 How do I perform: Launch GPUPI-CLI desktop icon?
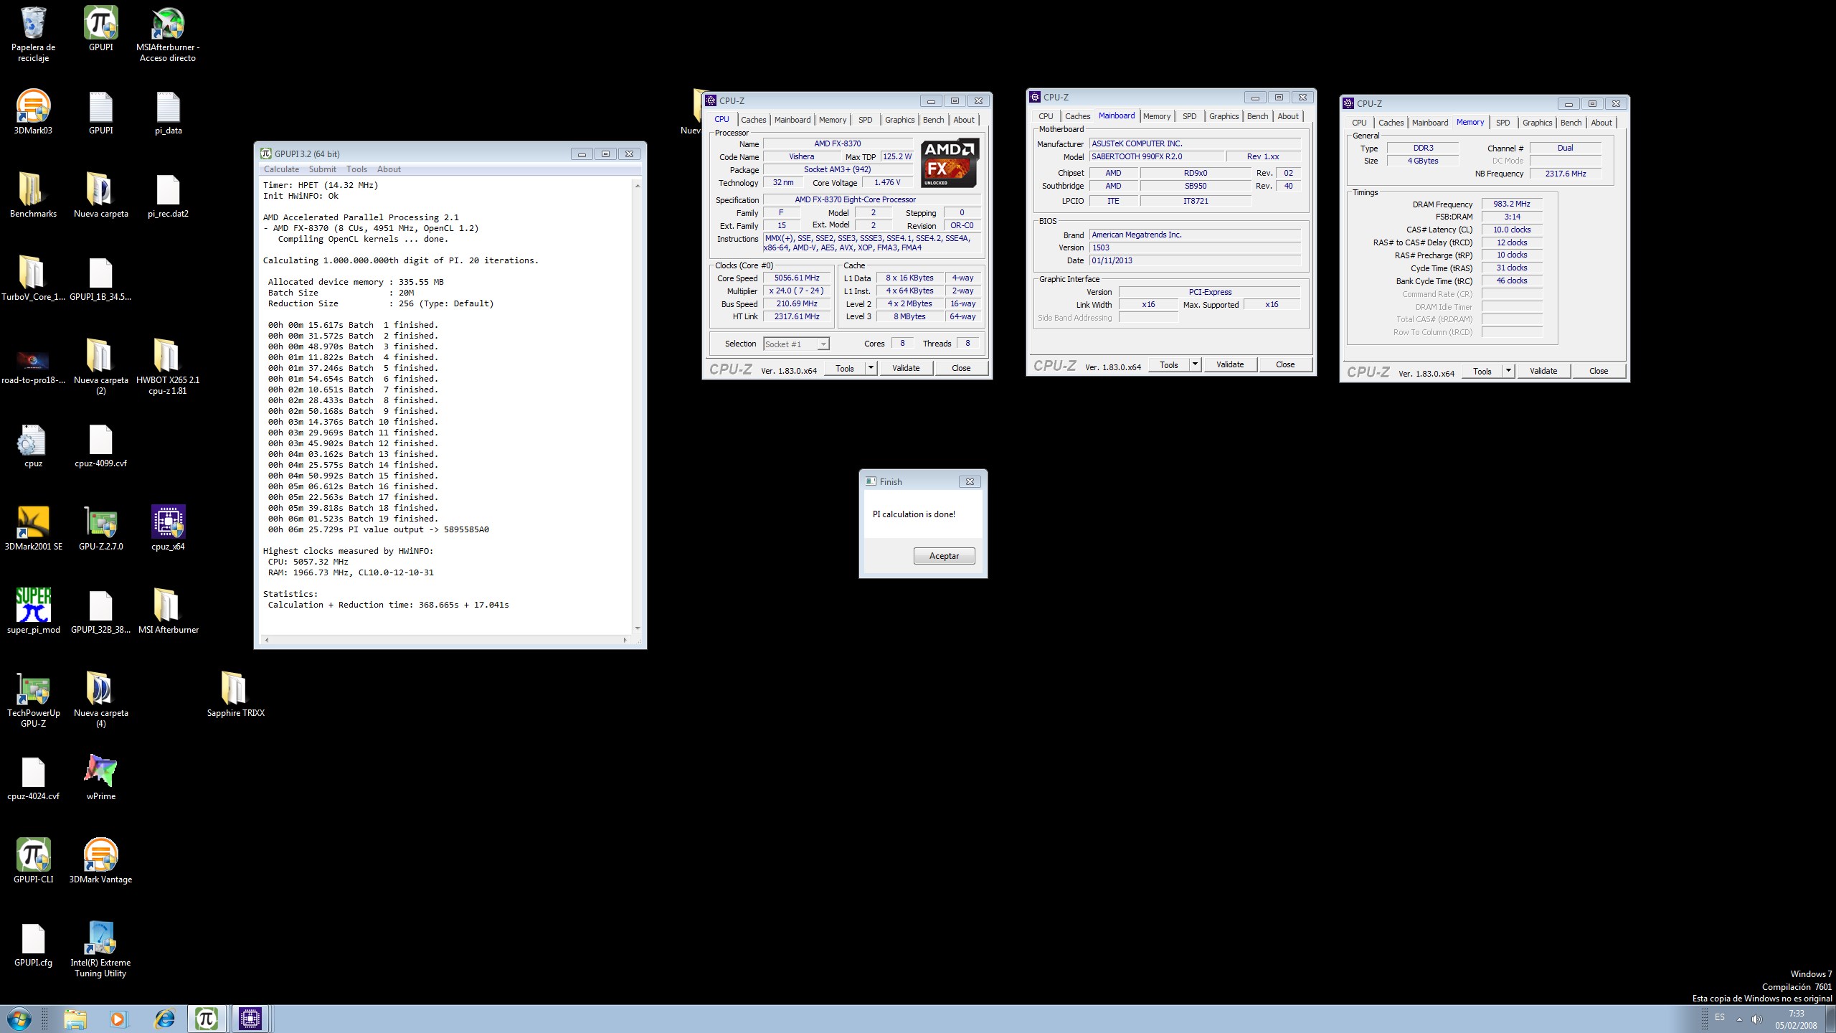[x=33, y=861]
